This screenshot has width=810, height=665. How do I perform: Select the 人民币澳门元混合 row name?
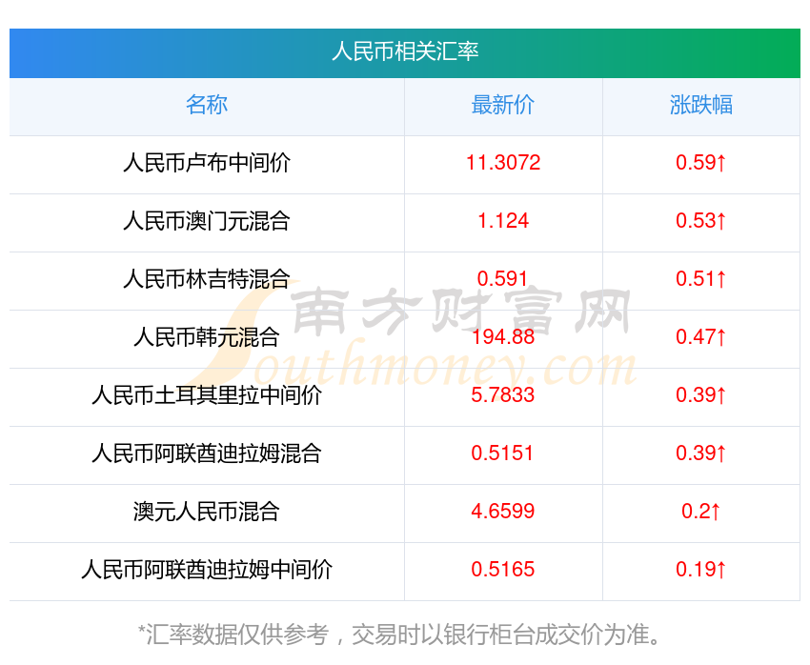(207, 221)
